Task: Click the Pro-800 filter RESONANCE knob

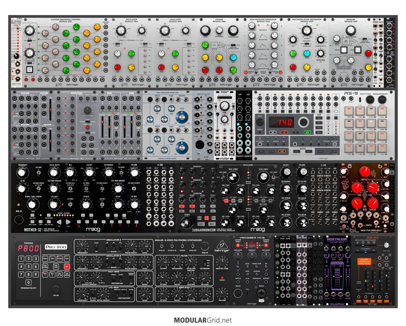Action: pos(177,263)
